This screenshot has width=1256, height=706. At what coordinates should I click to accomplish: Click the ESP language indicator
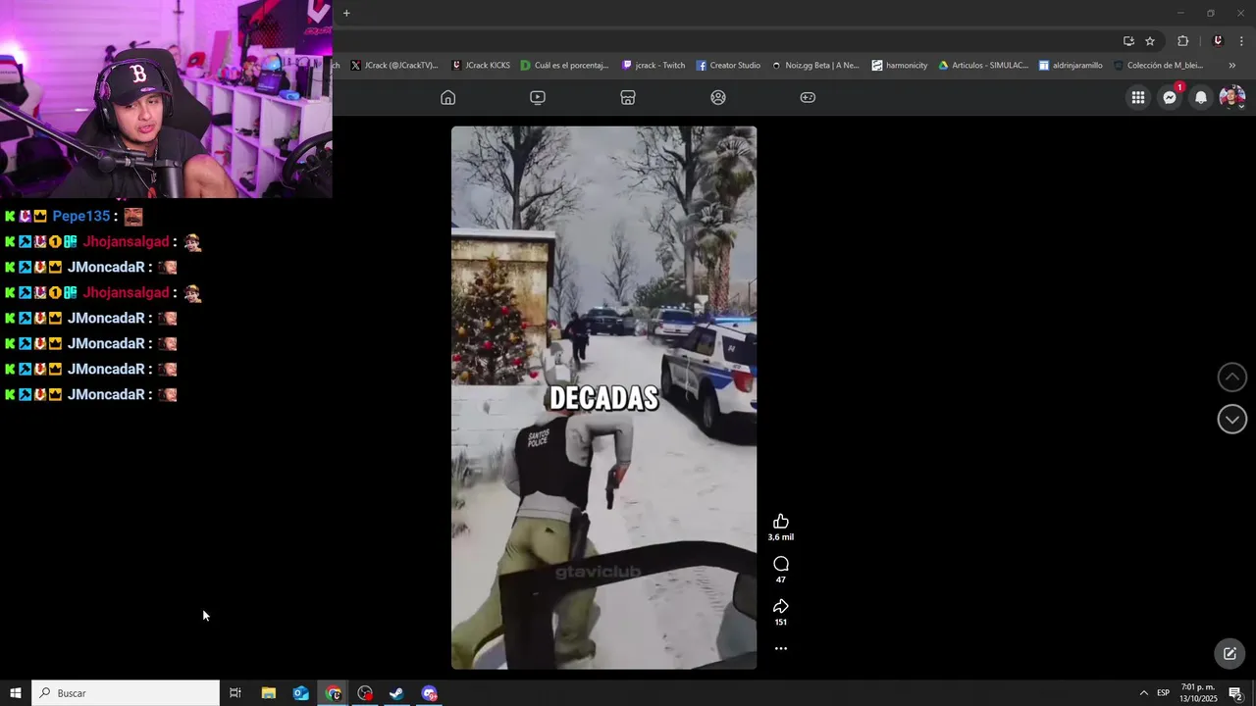(x=1163, y=693)
